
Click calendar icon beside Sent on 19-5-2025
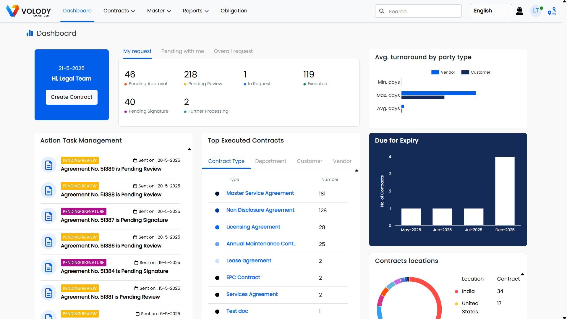point(136,263)
